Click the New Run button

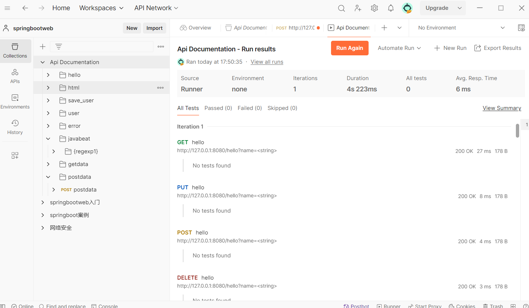450,48
